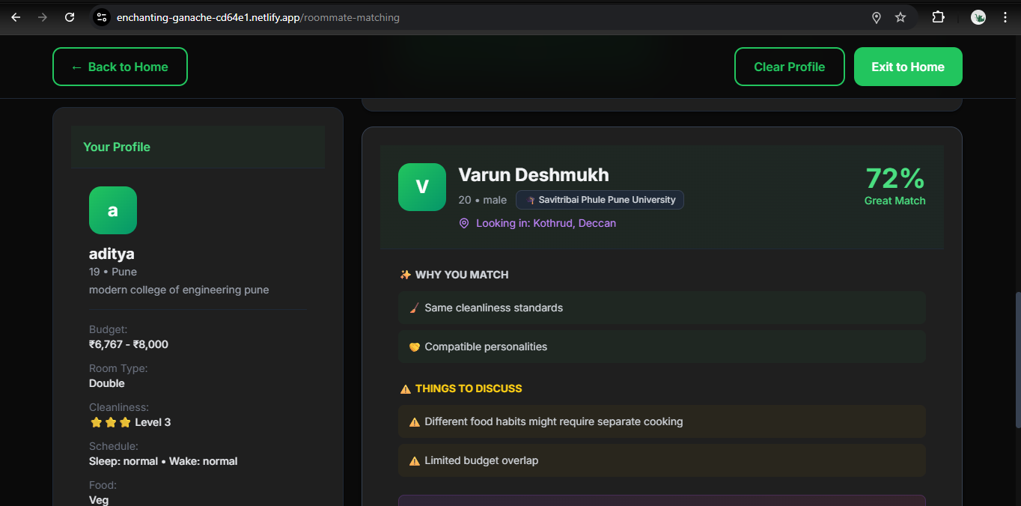Click the Food value 'Veg'

(99, 500)
